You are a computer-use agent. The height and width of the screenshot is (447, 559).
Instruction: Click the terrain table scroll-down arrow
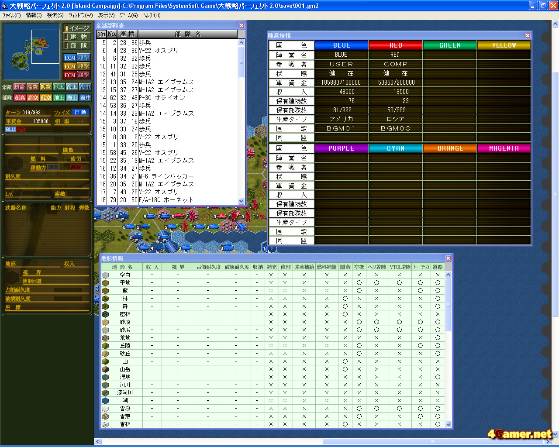tap(448, 424)
